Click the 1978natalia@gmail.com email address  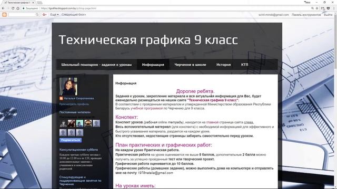click(155, 173)
